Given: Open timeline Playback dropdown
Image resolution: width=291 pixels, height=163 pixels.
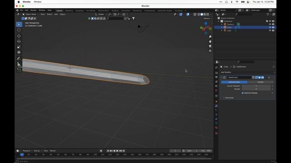Looking at the screenshot, I should pyautogui.click(x=27, y=151).
